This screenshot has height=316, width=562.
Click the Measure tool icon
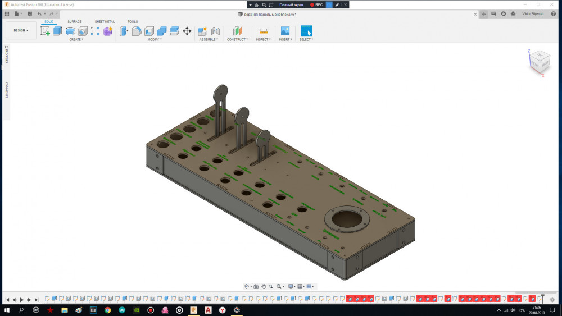tap(263, 31)
